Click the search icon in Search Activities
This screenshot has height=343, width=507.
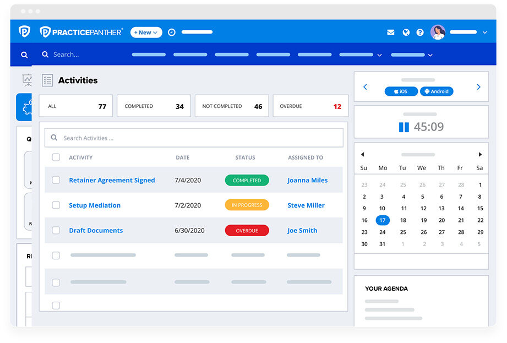[x=54, y=138]
